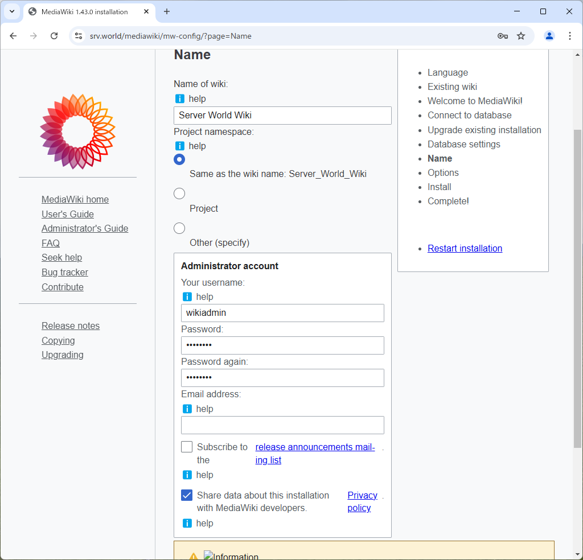Uncheck sharing data with MediaWiki developers

tap(187, 495)
